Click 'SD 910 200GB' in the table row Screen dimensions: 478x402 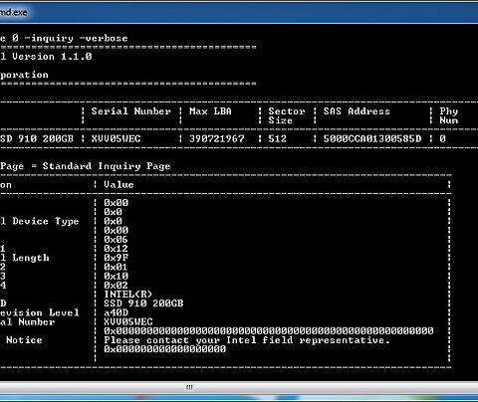(x=37, y=138)
